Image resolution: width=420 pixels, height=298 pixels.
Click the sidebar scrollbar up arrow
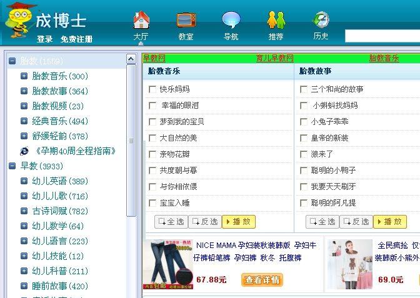(131, 59)
